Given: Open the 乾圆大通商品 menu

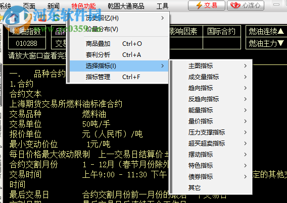Looking at the screenshot, I should pos(126,6).
